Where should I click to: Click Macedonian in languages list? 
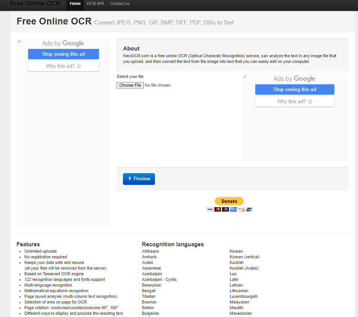[241, 313]
